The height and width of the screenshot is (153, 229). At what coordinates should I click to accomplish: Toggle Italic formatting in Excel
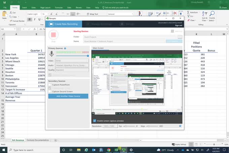click(x=35, y=19)
